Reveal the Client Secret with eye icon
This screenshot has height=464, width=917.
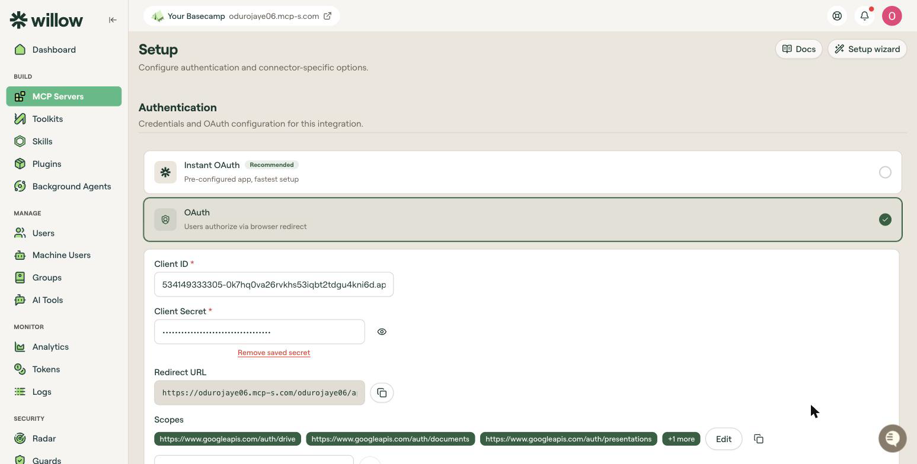(382, 332)
